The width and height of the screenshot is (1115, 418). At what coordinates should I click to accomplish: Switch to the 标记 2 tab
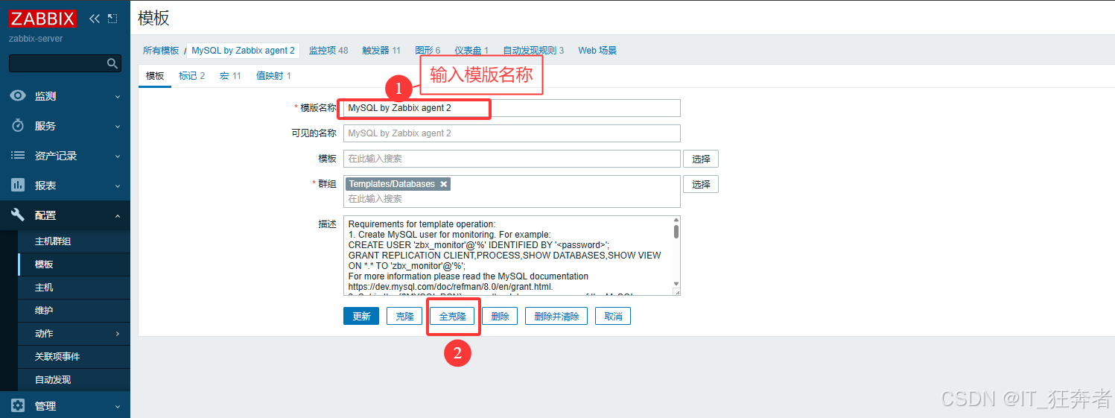pos(191,76)
